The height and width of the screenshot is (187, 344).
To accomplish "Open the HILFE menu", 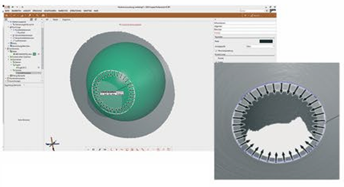I will pos(95,11).
